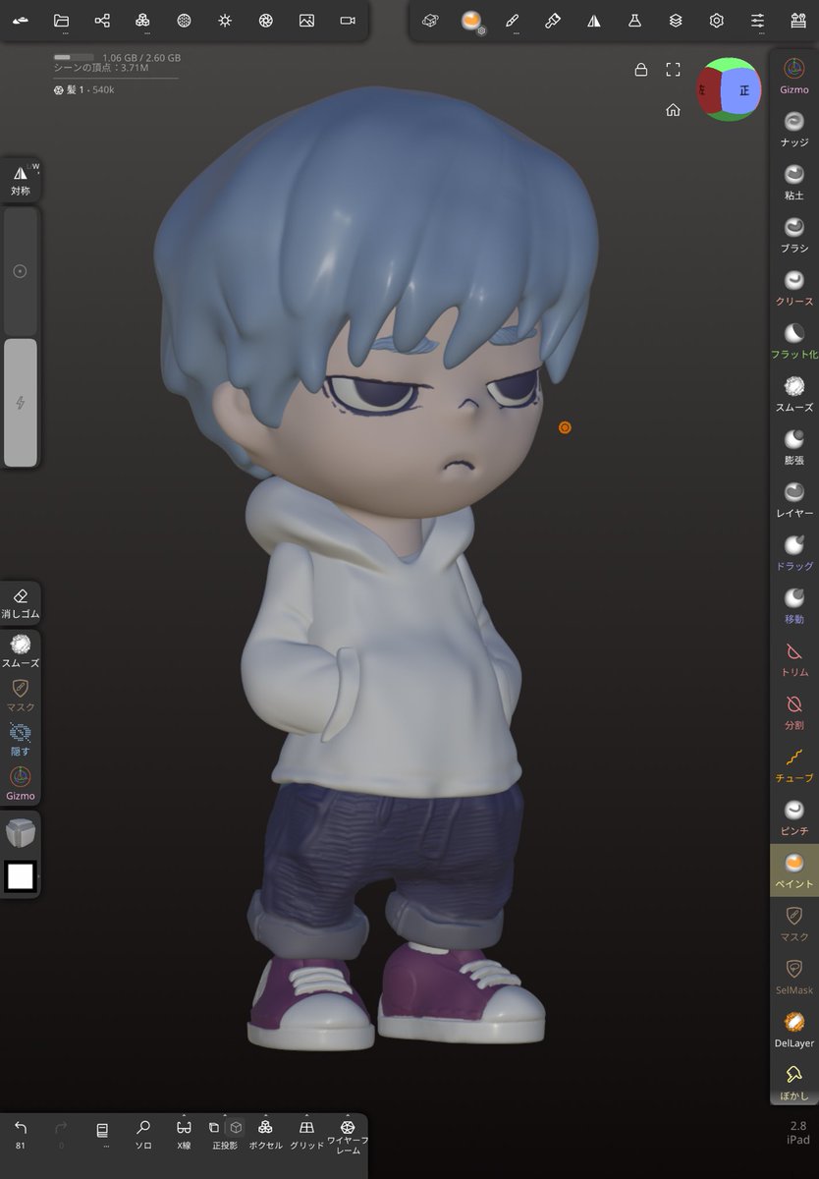
Task: Adjust the brush intensity slider
Action: pos(21,403)
